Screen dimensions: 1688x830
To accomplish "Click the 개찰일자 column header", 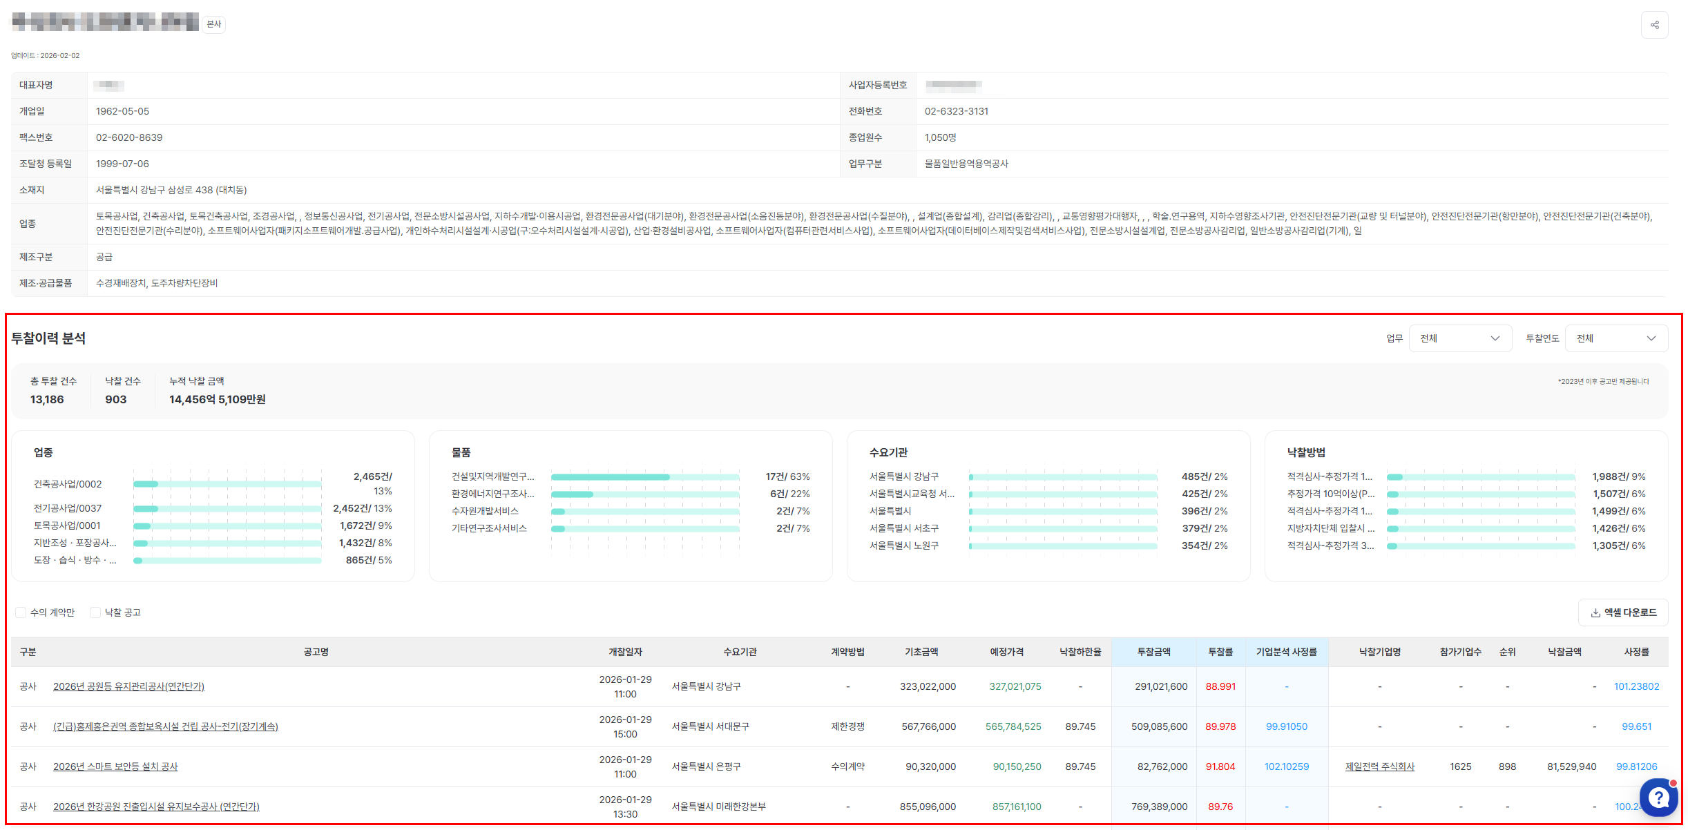I will coord(625,652).
